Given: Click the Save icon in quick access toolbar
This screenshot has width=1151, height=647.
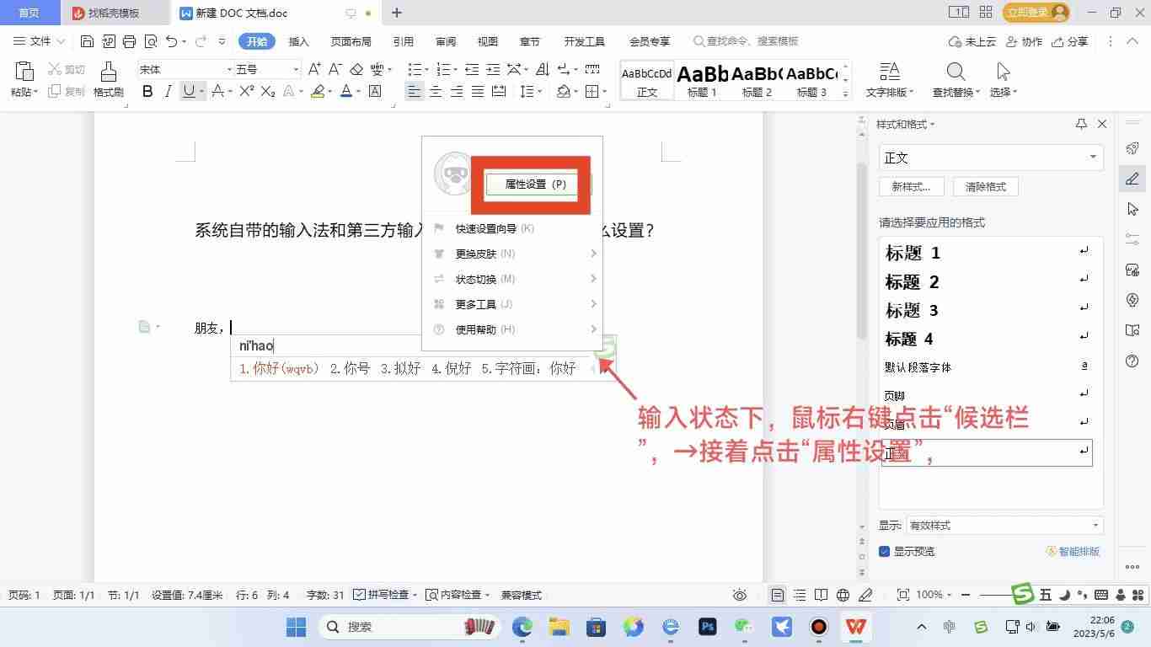Looking at the screenshot, I should (x=87, y=41).
